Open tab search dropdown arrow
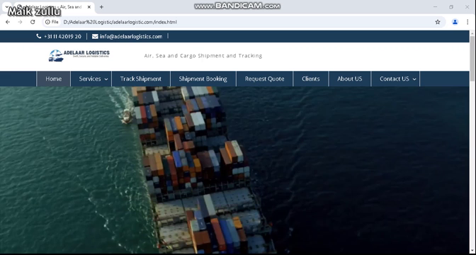This screenshot has width=476, height=255. coord(6,6)
